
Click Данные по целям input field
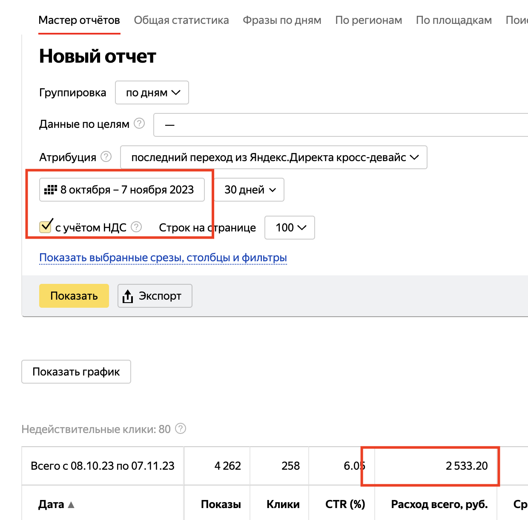[x=341, y=125]
